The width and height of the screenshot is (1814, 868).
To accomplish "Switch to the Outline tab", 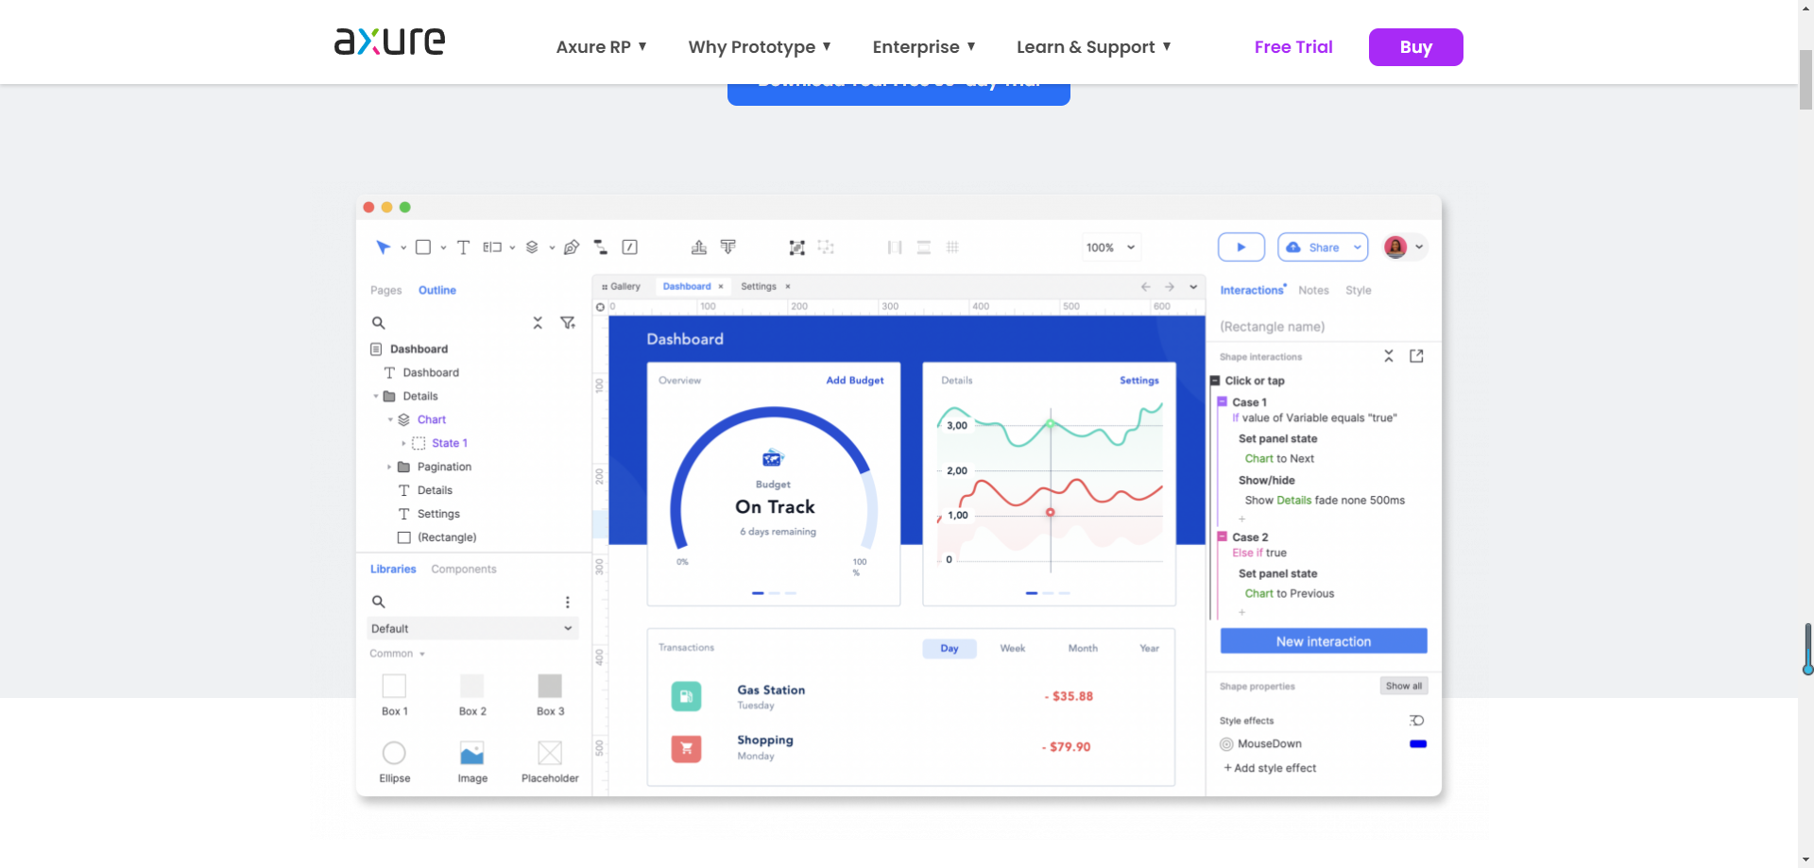I will (x=437, y=290).
